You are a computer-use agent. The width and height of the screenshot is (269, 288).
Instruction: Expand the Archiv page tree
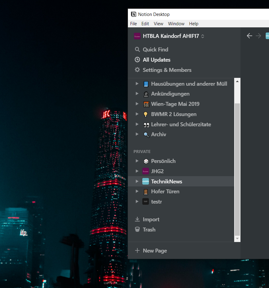[137, 134]
